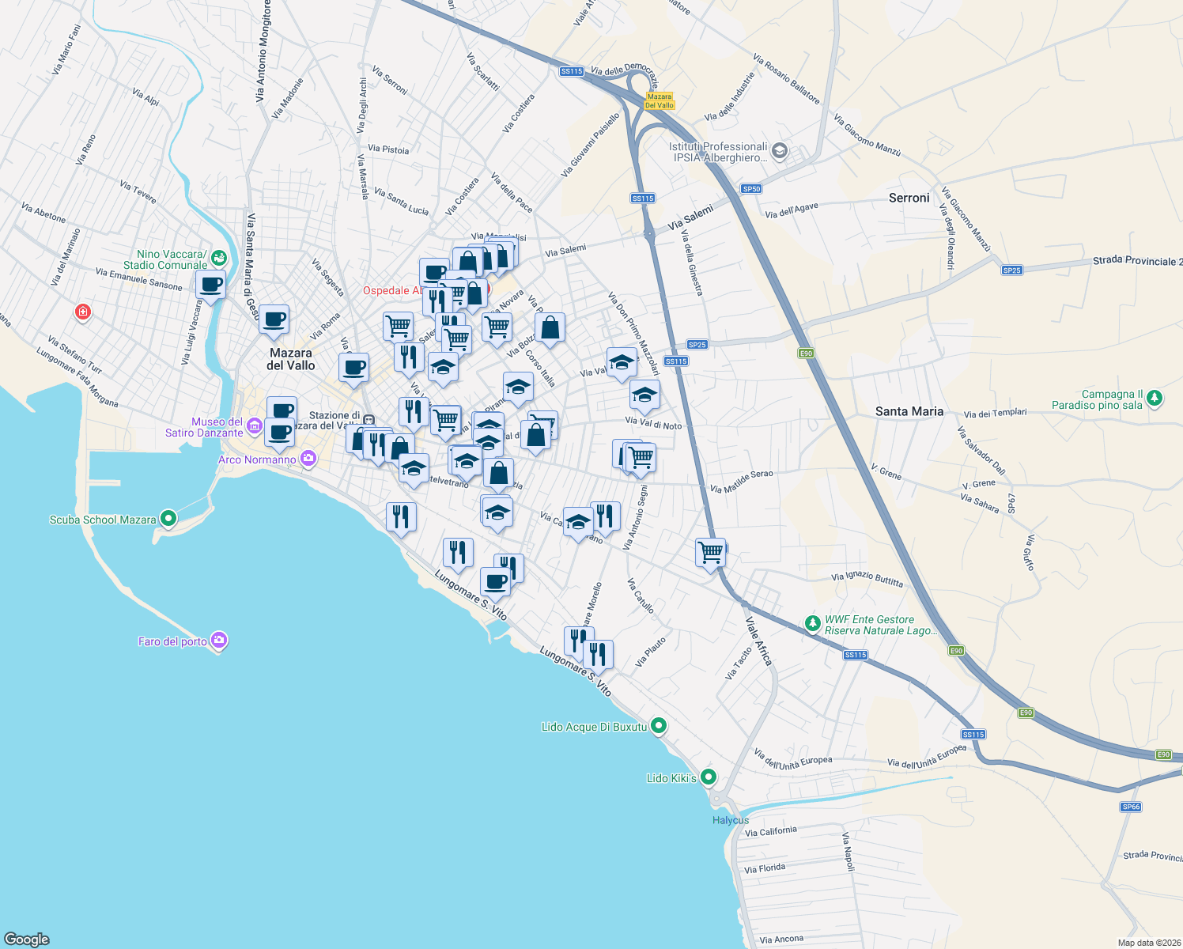
Task: Click the Via Catullo street label
Action: tap(641, 596)
